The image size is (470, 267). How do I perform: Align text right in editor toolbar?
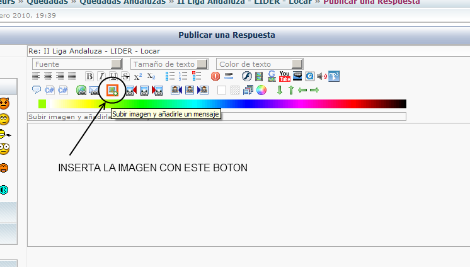point(60,76)
